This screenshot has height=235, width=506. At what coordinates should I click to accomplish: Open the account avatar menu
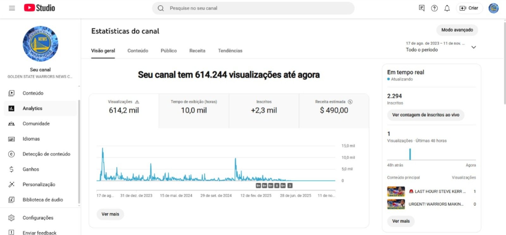[493, 8]
